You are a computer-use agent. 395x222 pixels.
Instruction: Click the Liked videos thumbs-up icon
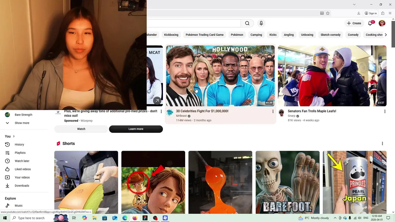(x=7, y=169)
